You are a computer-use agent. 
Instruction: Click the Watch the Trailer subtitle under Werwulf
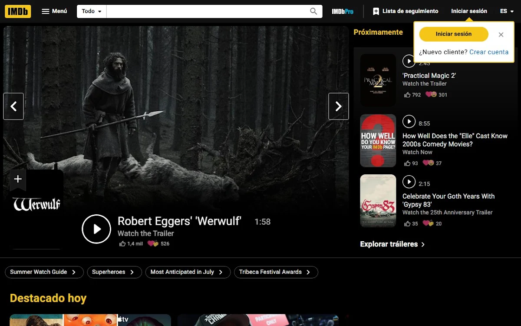[146, 233]
